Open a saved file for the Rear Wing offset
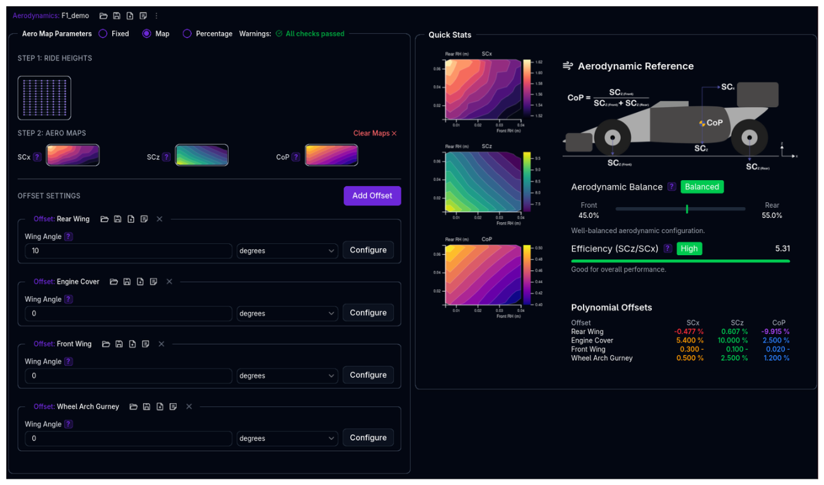The height and width of the screenshot is (485, 824). click(105, 219)
